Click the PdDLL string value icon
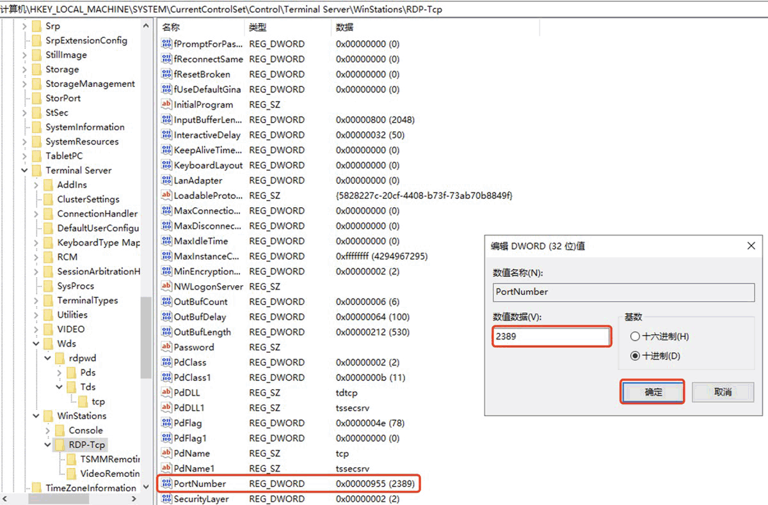The image size is (768, 505). (x=166, y=392)
